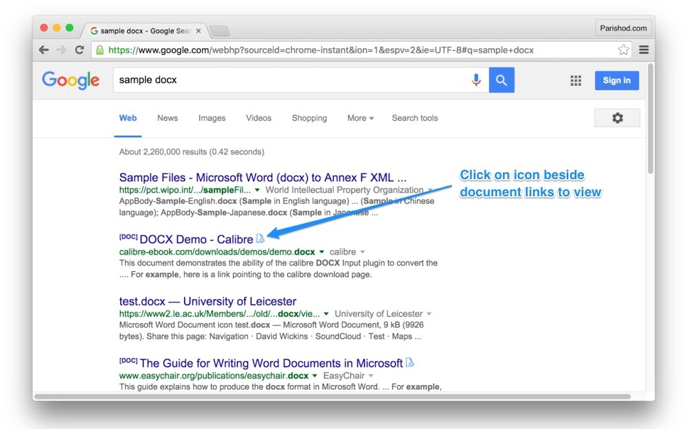This screenshot has width=687, height=429.
Task: Click the Sign in button
Action: coord(616,80)
